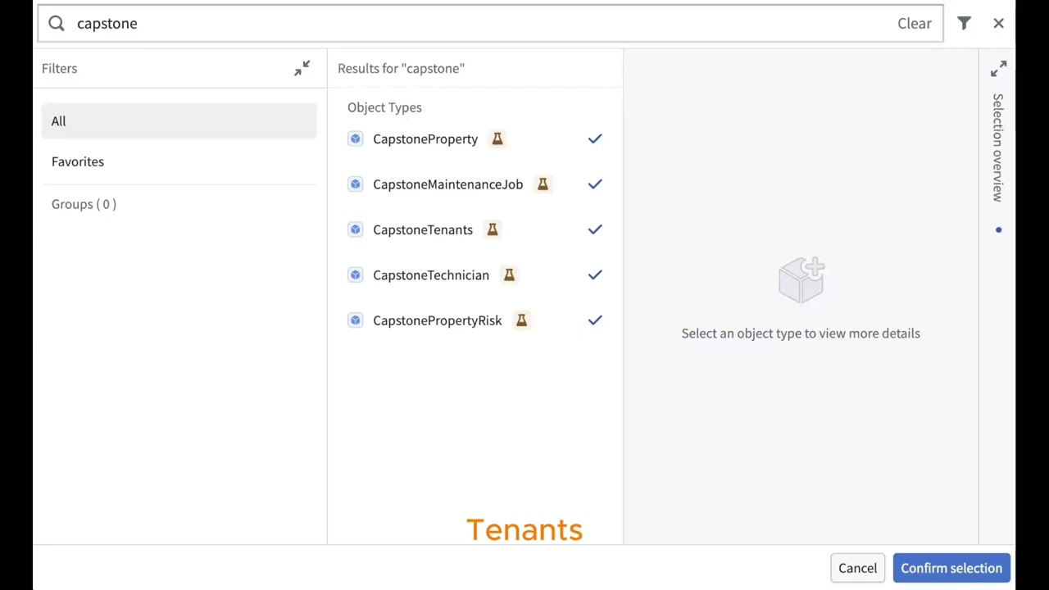Click the flask badge beside CapstonePropertyRisk
The height and width of the screenshot is (590, 1049).
point(521,320)
